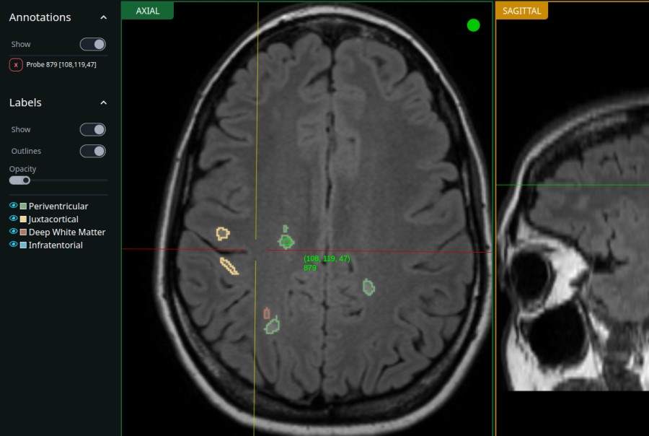Click the Juxtacortical yellow color swatch
Screen dimensions: 649x436
point(24,219)
